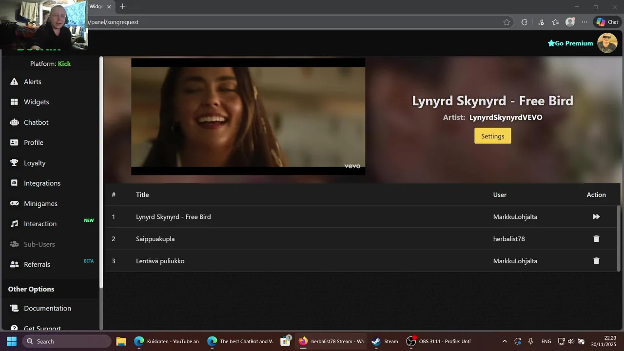Click the Windows taskbar Search box
This screenshot has height=351, width=624.
tap(67, 341)
